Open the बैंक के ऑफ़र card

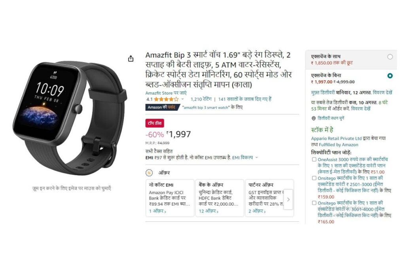[220, 198]
